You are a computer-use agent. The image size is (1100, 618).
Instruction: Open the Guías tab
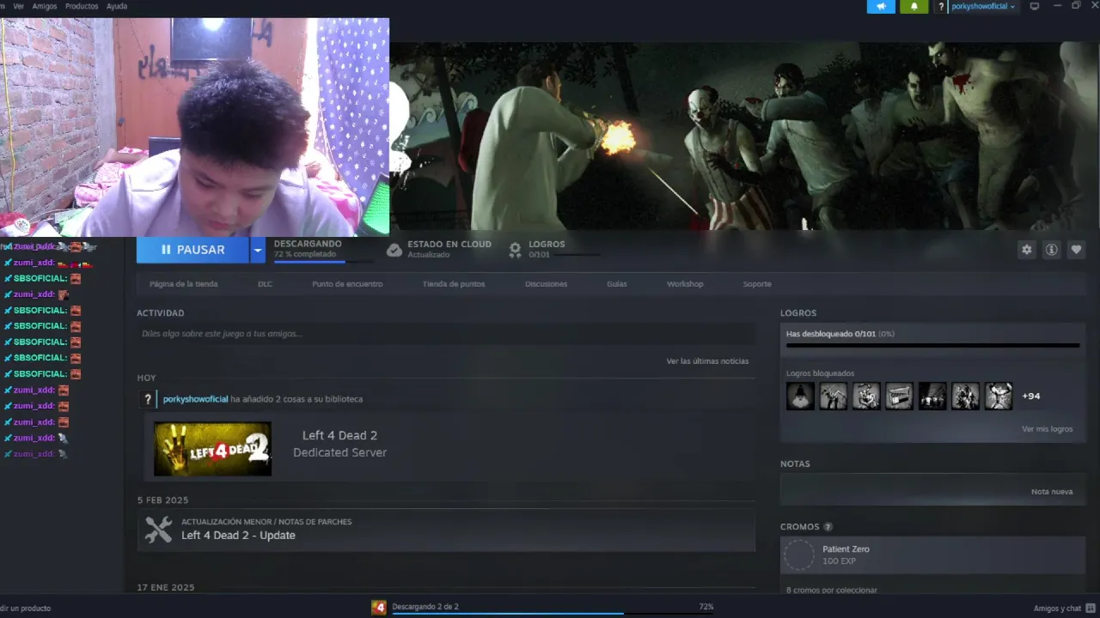(x=616, y=284)
